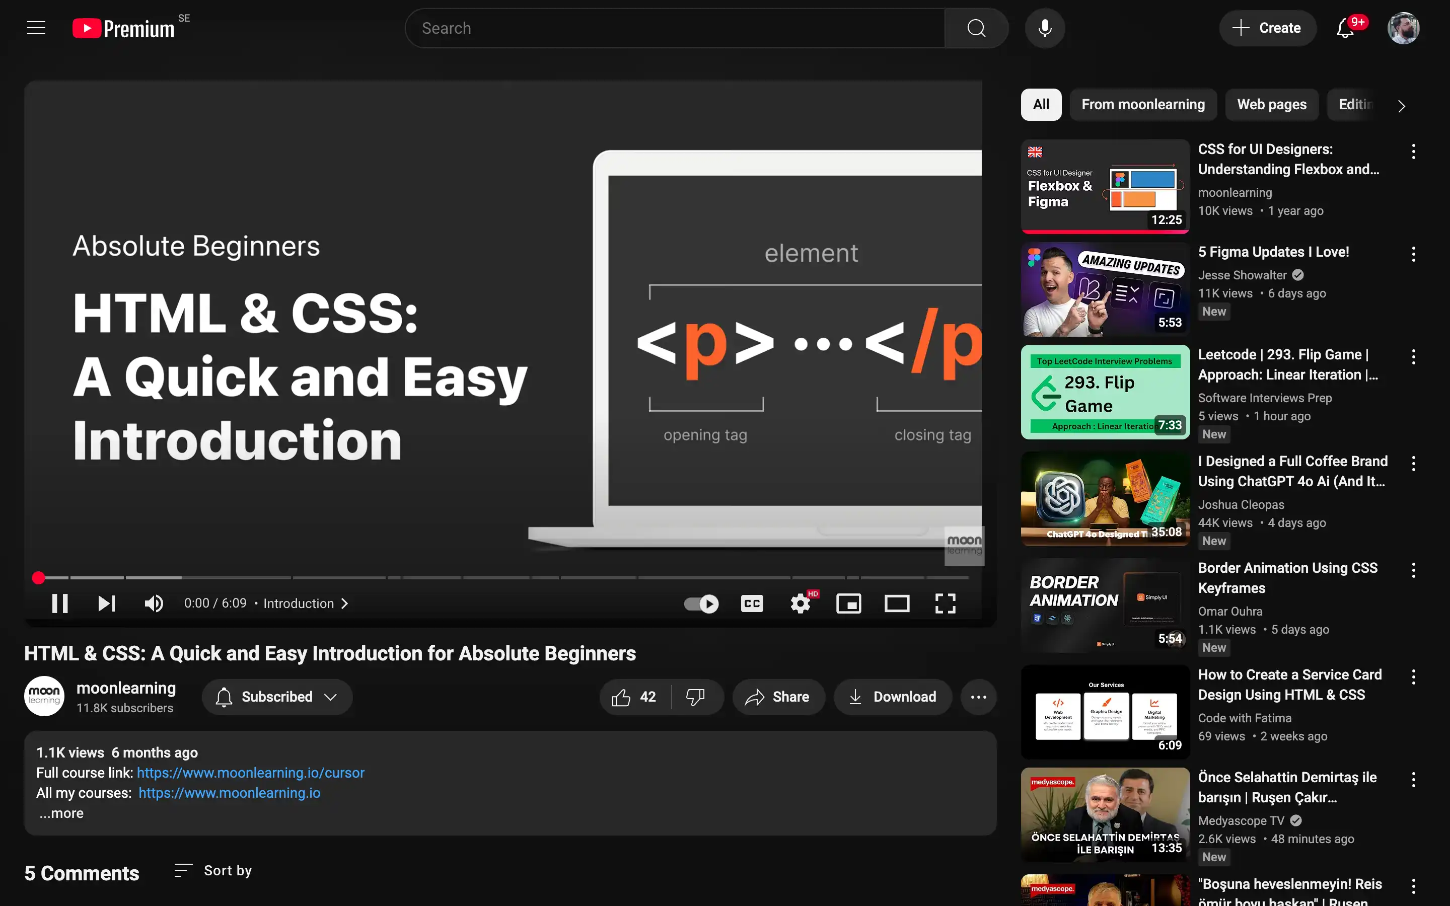This screenshot has height=906, width=1450.
Task: Download the video
Action: [893, 697]
